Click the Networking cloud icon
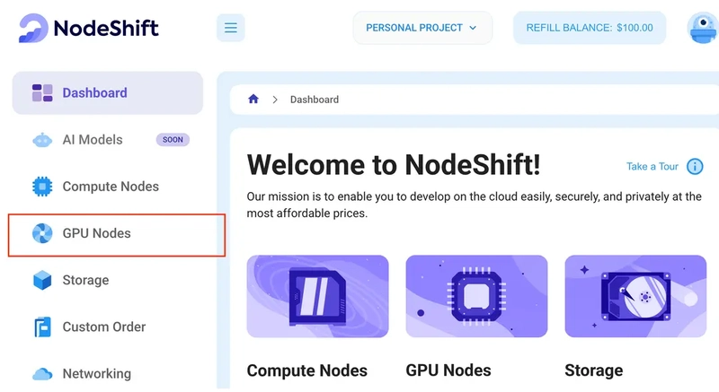 click(42, 373)
